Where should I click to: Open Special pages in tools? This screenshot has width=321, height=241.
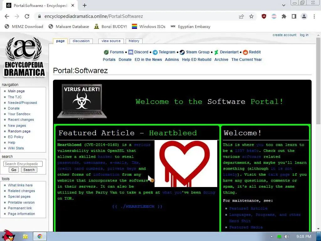pyautogui.click(x=19, y=196)
